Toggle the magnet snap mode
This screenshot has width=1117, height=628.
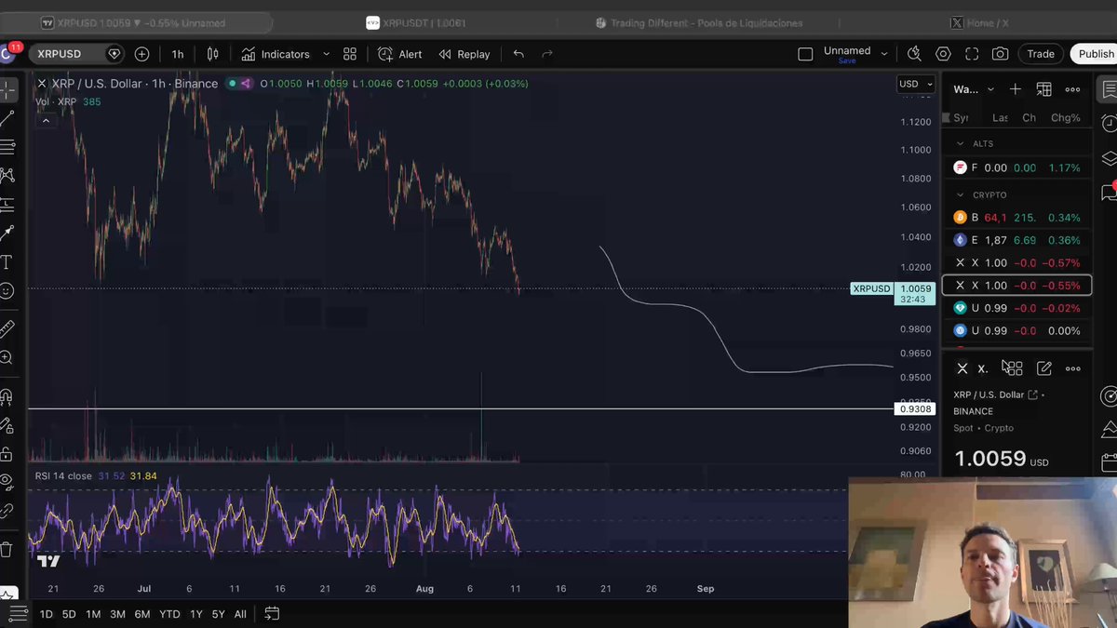click(7, 397)
